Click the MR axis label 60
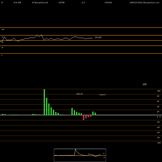Viewport: 162px width, 162px height. 158,101
